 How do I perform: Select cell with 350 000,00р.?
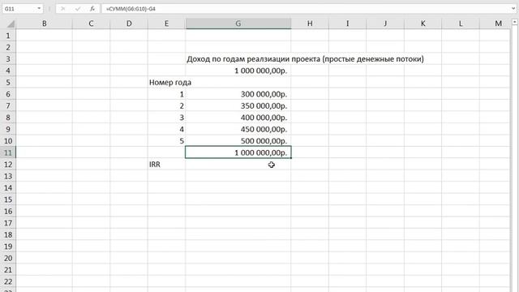pos(238,106)
